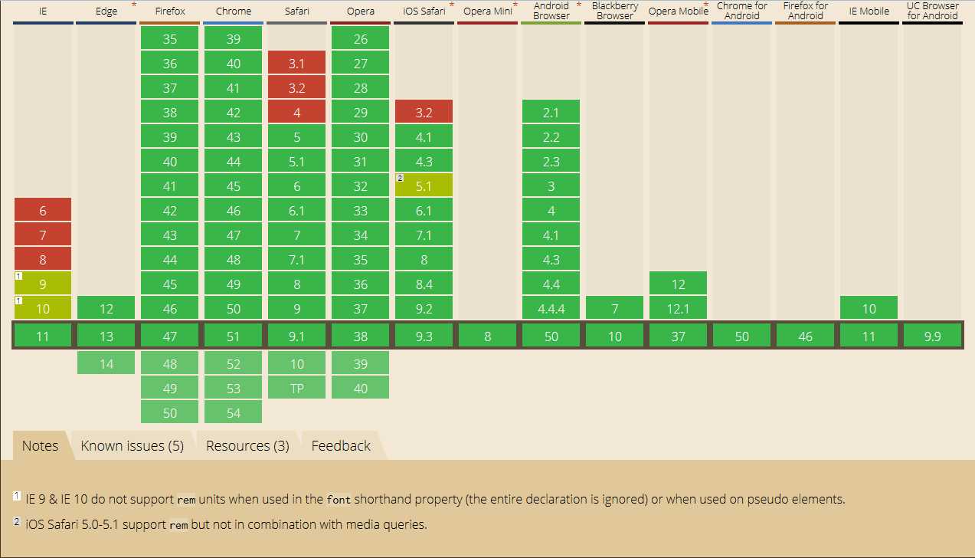Select Edge 14 future version cell
This screenshot has height=558, width=975.
point(106,364)
